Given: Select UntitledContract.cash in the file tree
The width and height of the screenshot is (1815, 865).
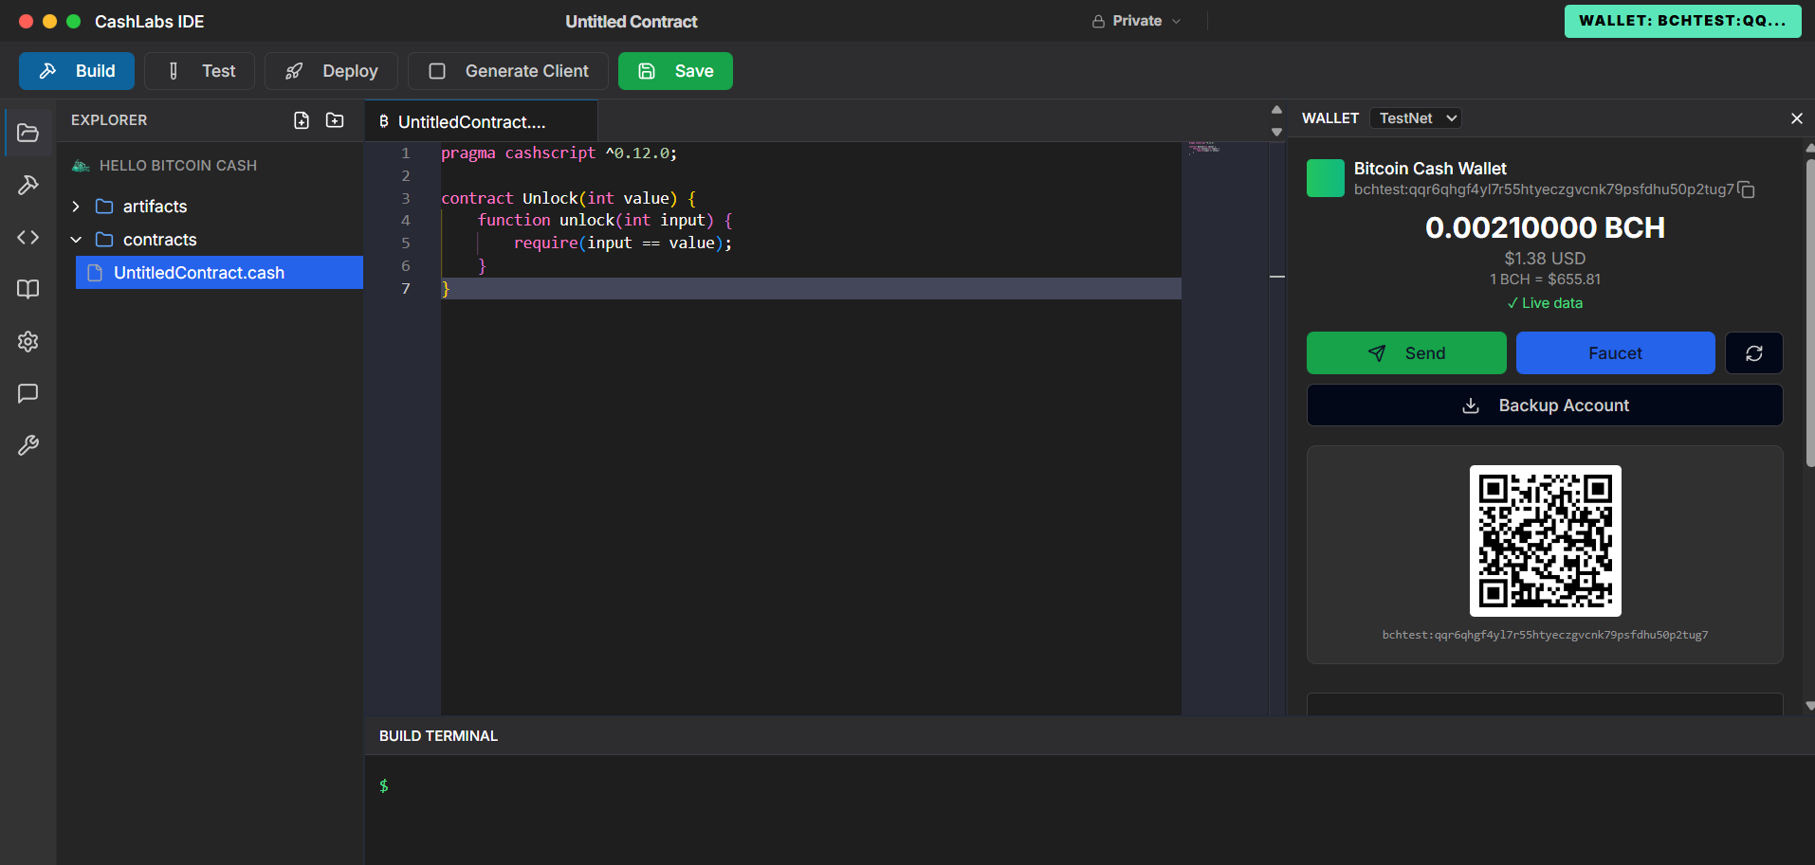Looking at the screenshot, I should coord(199,273).
